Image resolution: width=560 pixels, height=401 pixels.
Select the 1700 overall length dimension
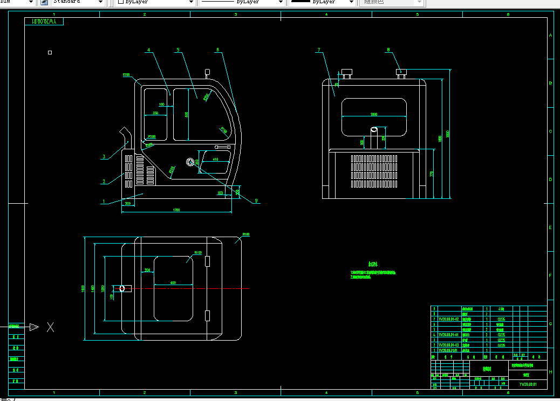[x=176, y=210]
